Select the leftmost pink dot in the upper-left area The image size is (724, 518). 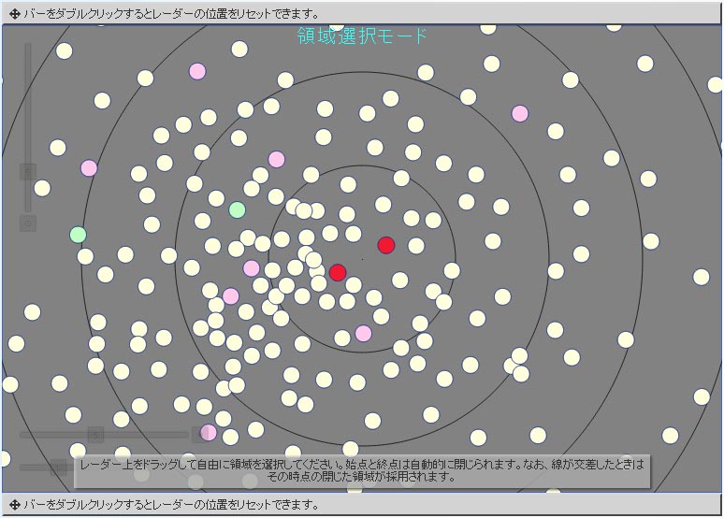89,168
